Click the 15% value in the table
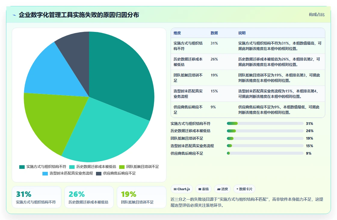 coord(214,91)
